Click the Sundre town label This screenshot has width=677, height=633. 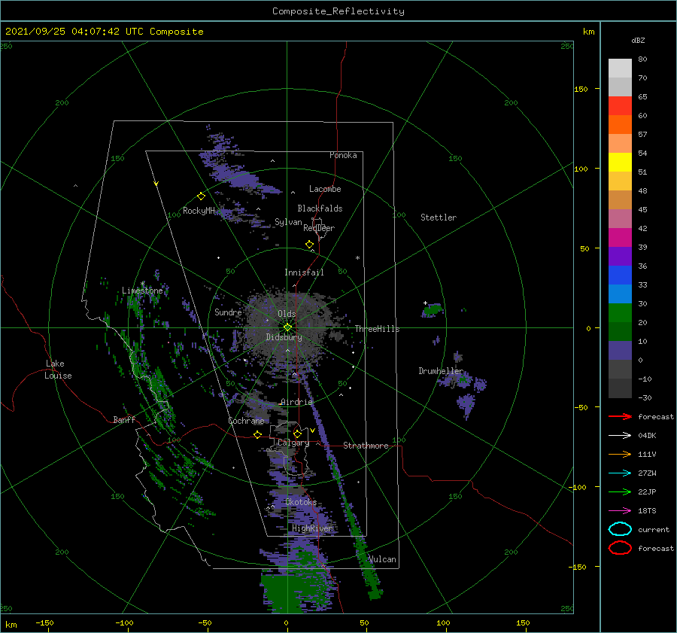[x=228, y=312]
